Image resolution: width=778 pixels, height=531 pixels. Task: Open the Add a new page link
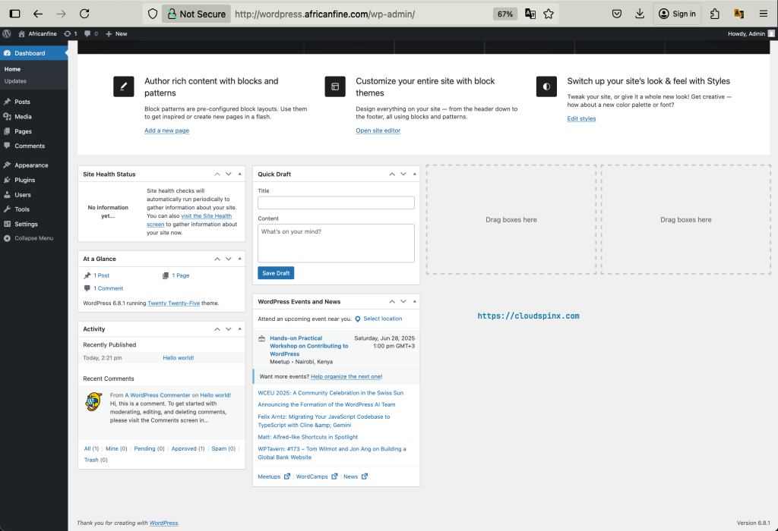click(x=166, y=130)
